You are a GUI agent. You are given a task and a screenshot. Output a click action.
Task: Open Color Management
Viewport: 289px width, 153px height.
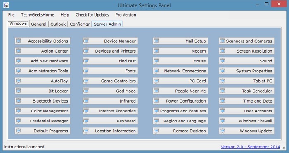tap(43, 111)
